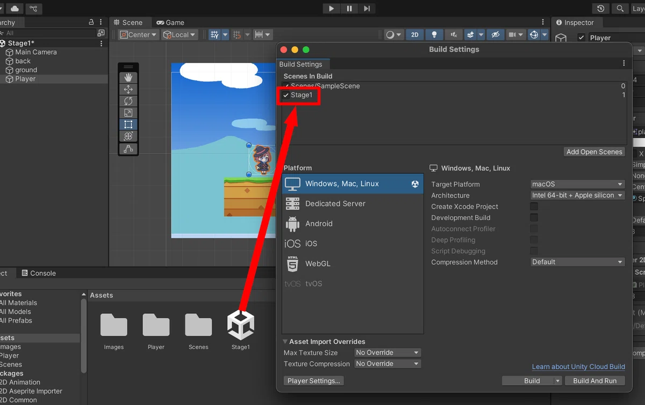Switch to the Game tab
Viewport: 645px width, 405px height.
point(170,23)
